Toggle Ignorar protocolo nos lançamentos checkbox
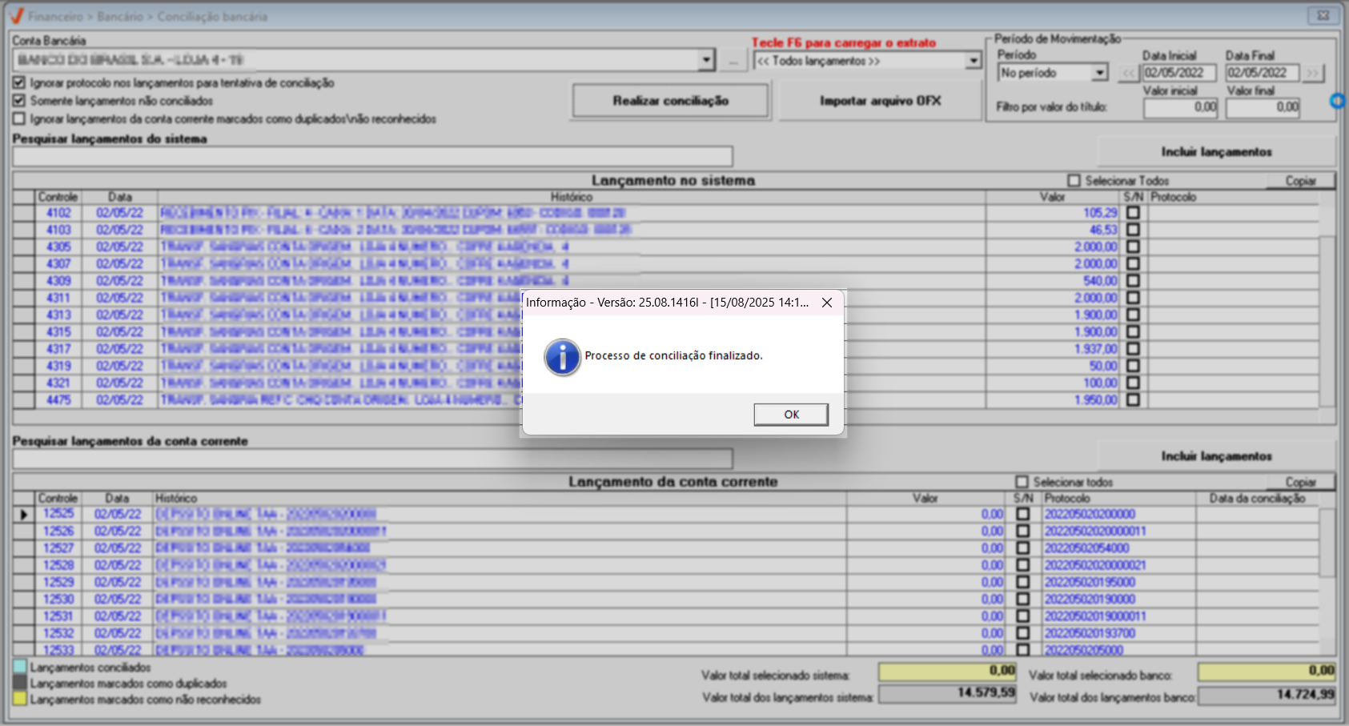The height and width of the screenshot is (726, 1349). pos(19,82)
